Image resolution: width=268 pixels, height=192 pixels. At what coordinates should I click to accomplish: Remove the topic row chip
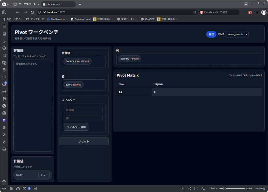click(77, 85)
